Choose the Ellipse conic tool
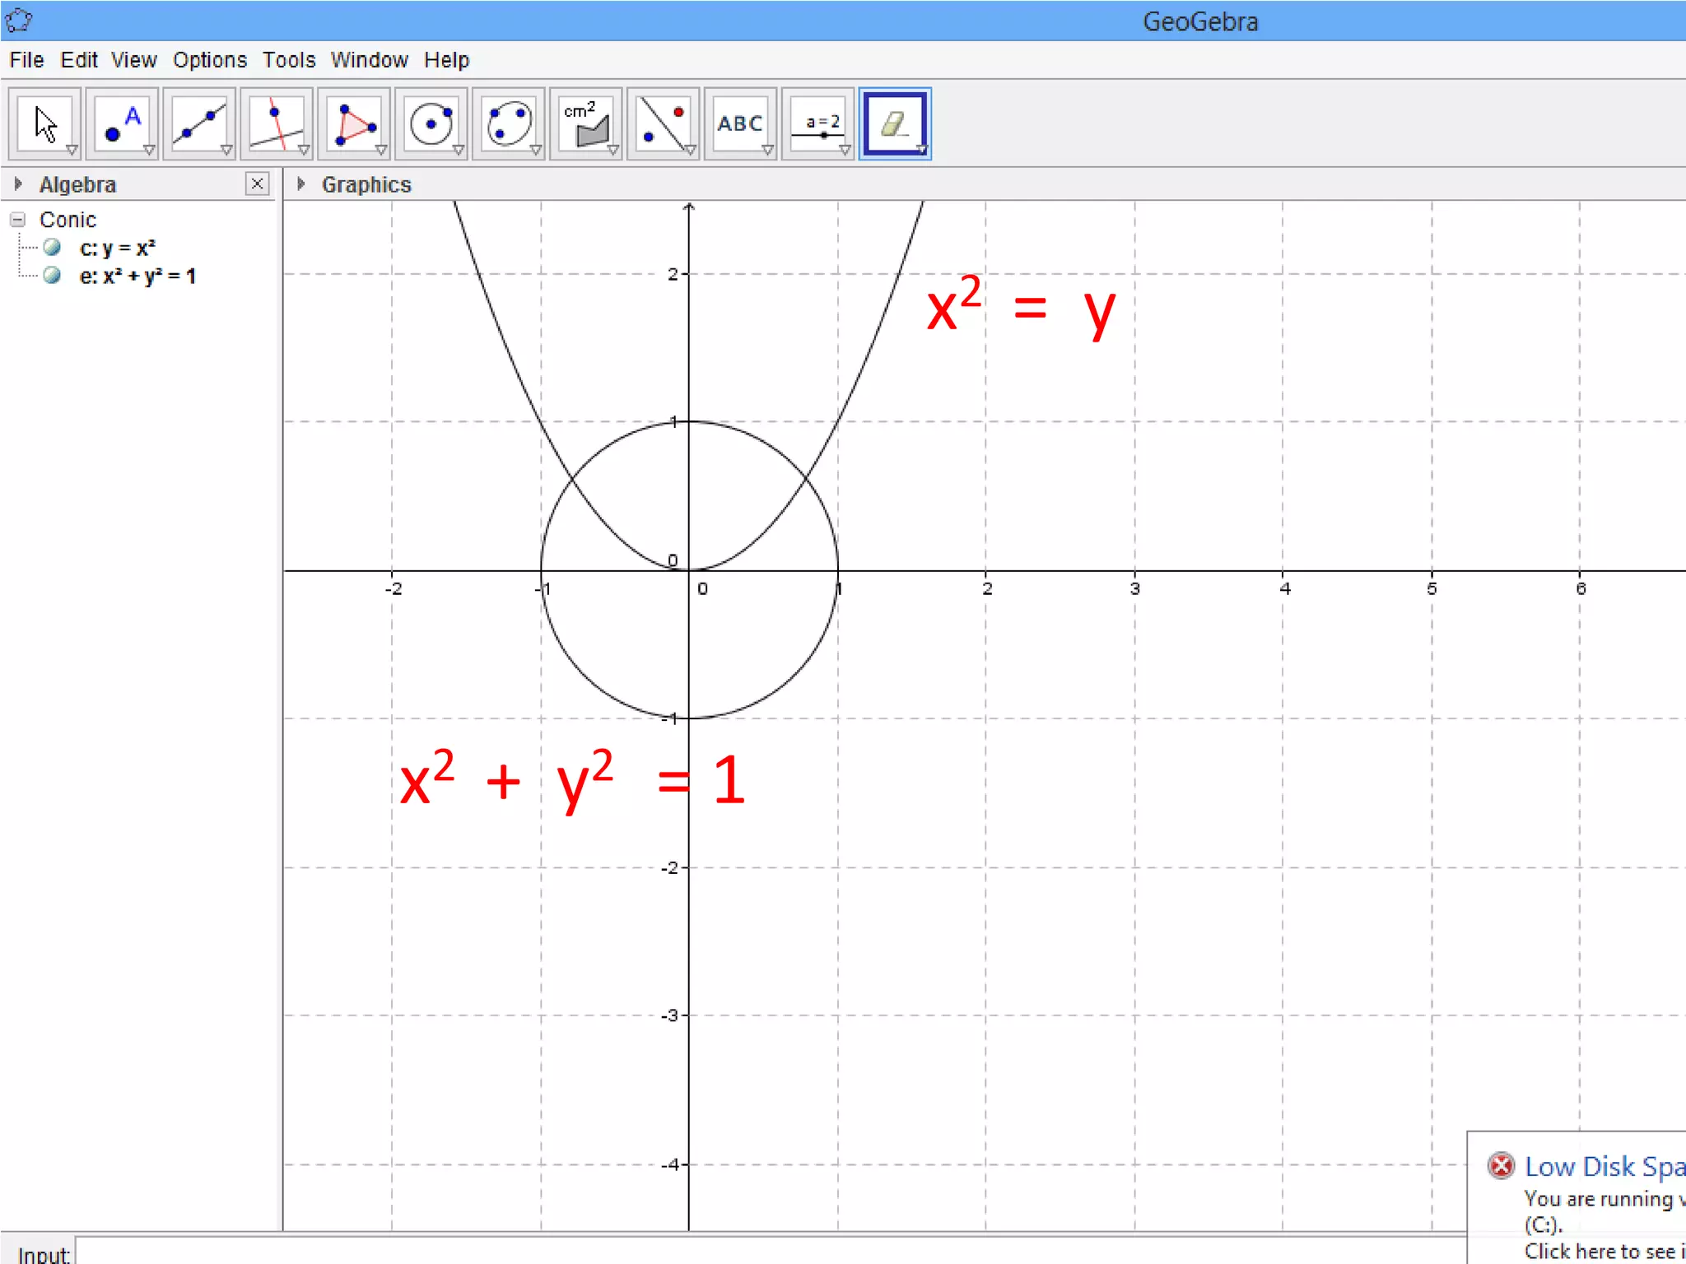1686x1264 pixels. click(x=509, y=123)
